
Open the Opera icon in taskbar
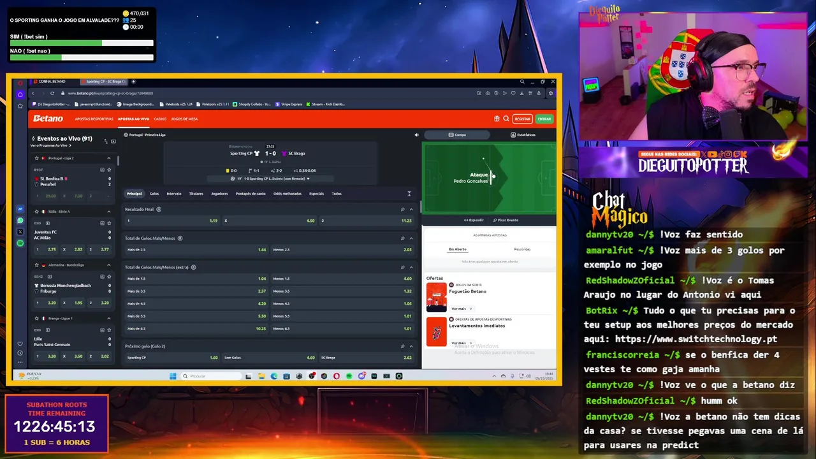point(337,376)
